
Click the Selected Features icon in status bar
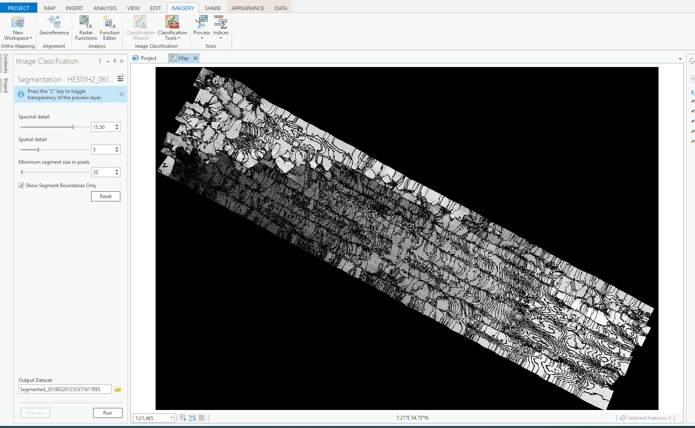coord(623,418)
